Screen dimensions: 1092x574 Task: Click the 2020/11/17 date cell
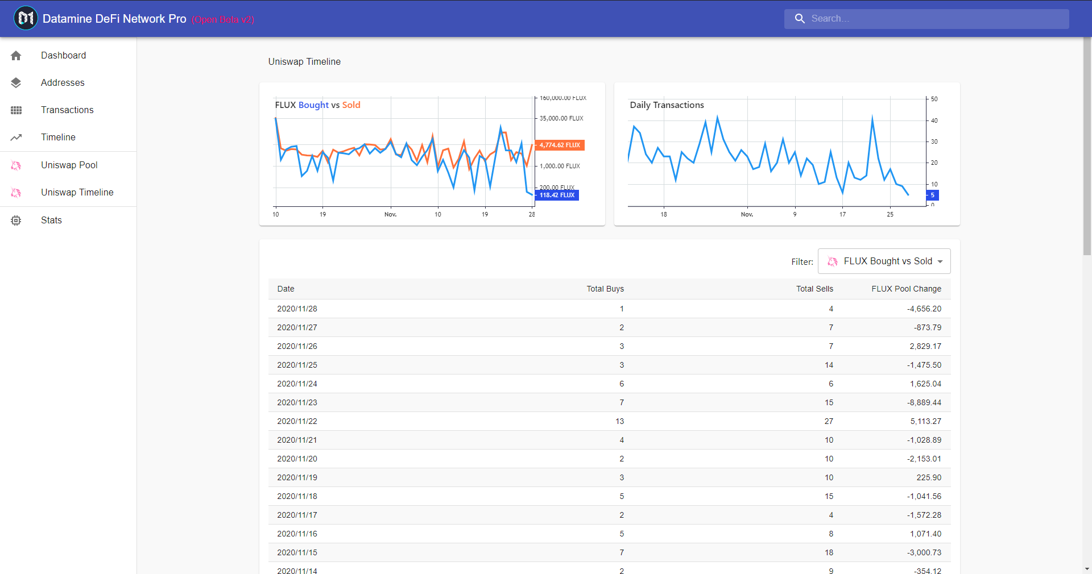(x=297, y=515)
